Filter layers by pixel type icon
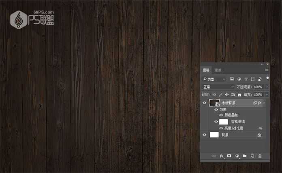282x173 pixels. pyautogui.click(x=232, y=79)
